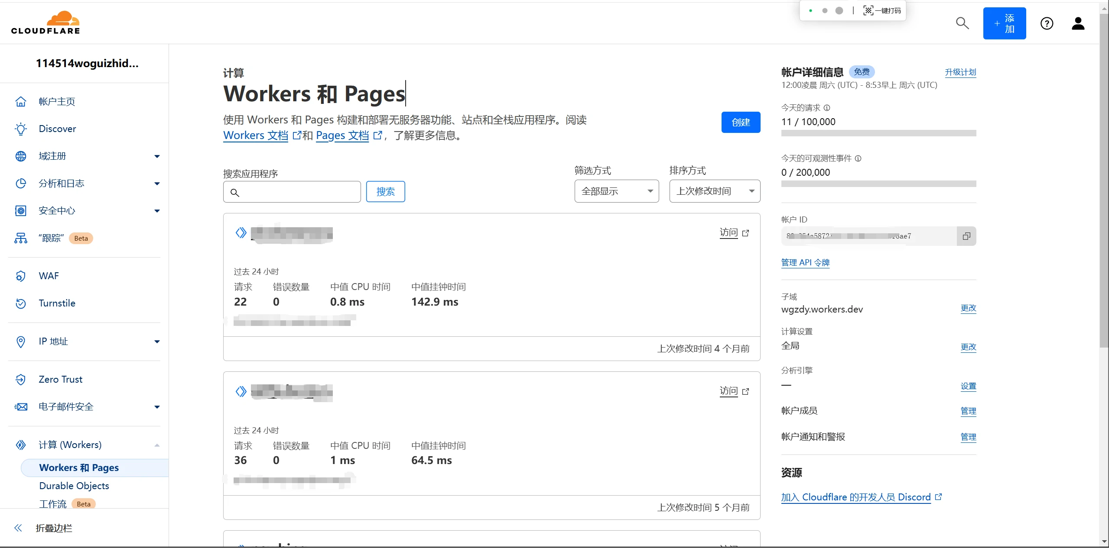Open Durable Objects submenu item
This screenshot has width=1109, height=548.
pyautogui.click(x=74, y=486)
